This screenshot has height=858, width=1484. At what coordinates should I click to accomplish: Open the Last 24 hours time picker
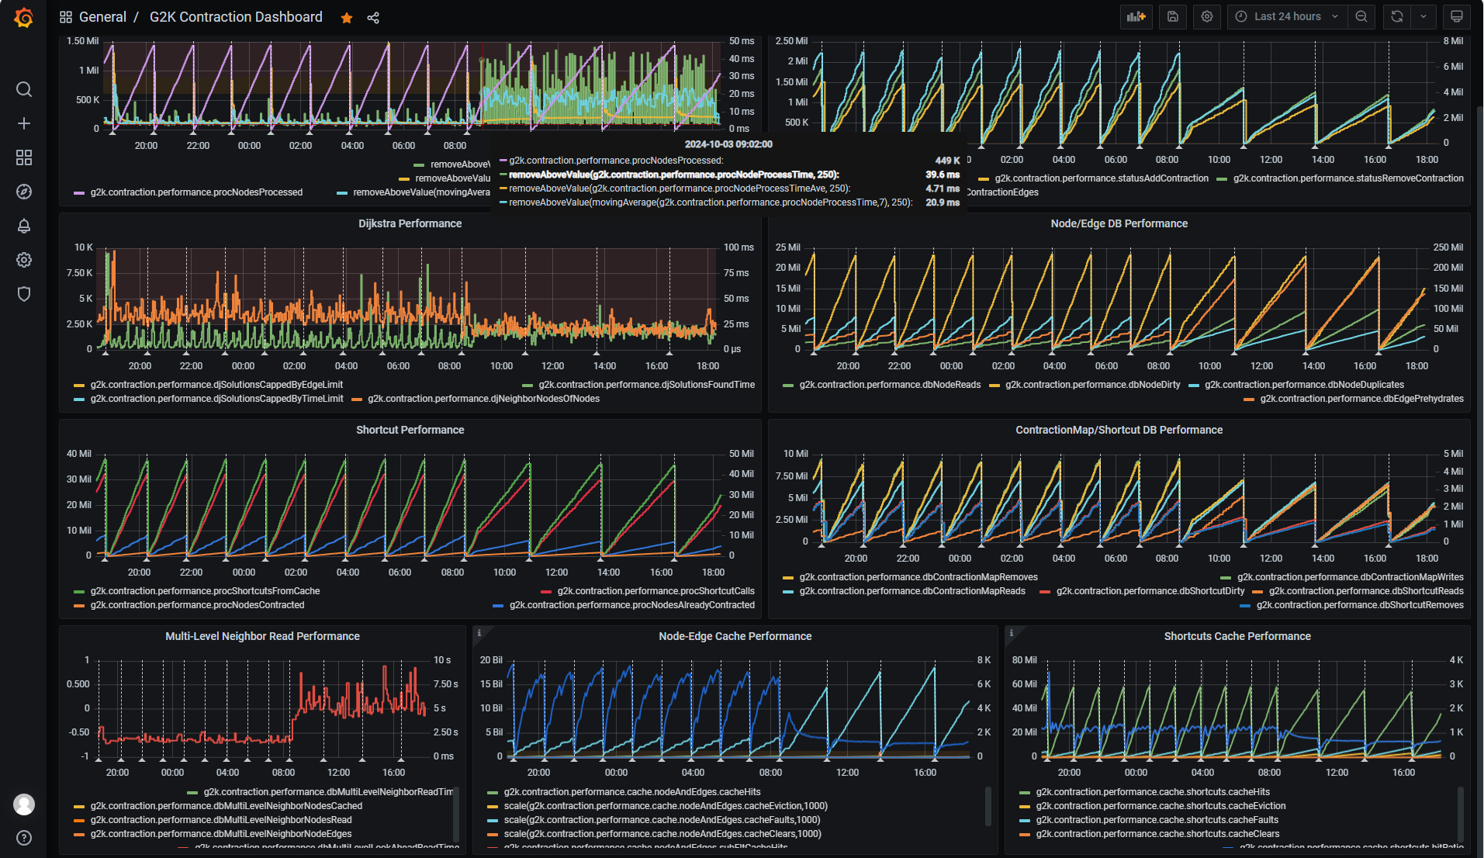[x=1288, y=16]
